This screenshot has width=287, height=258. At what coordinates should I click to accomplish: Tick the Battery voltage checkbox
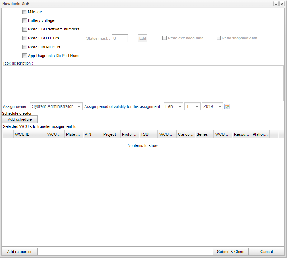(24, 21)
